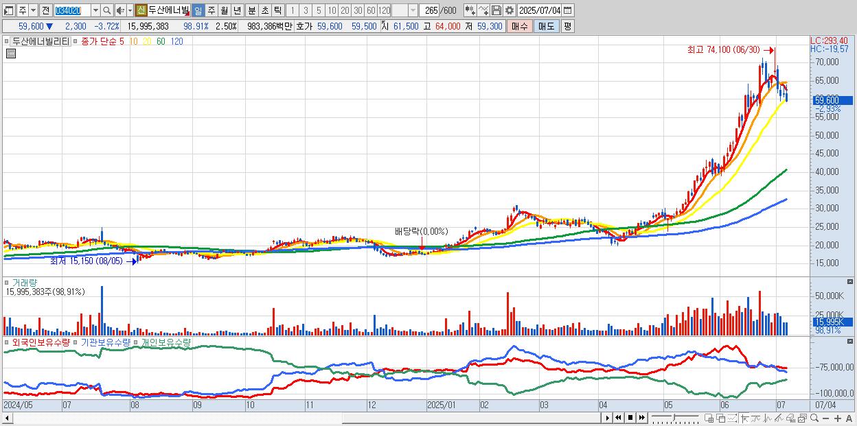
Task: Click the horizontal scrollbar left arrow
Action: click(x=6, y=418)
